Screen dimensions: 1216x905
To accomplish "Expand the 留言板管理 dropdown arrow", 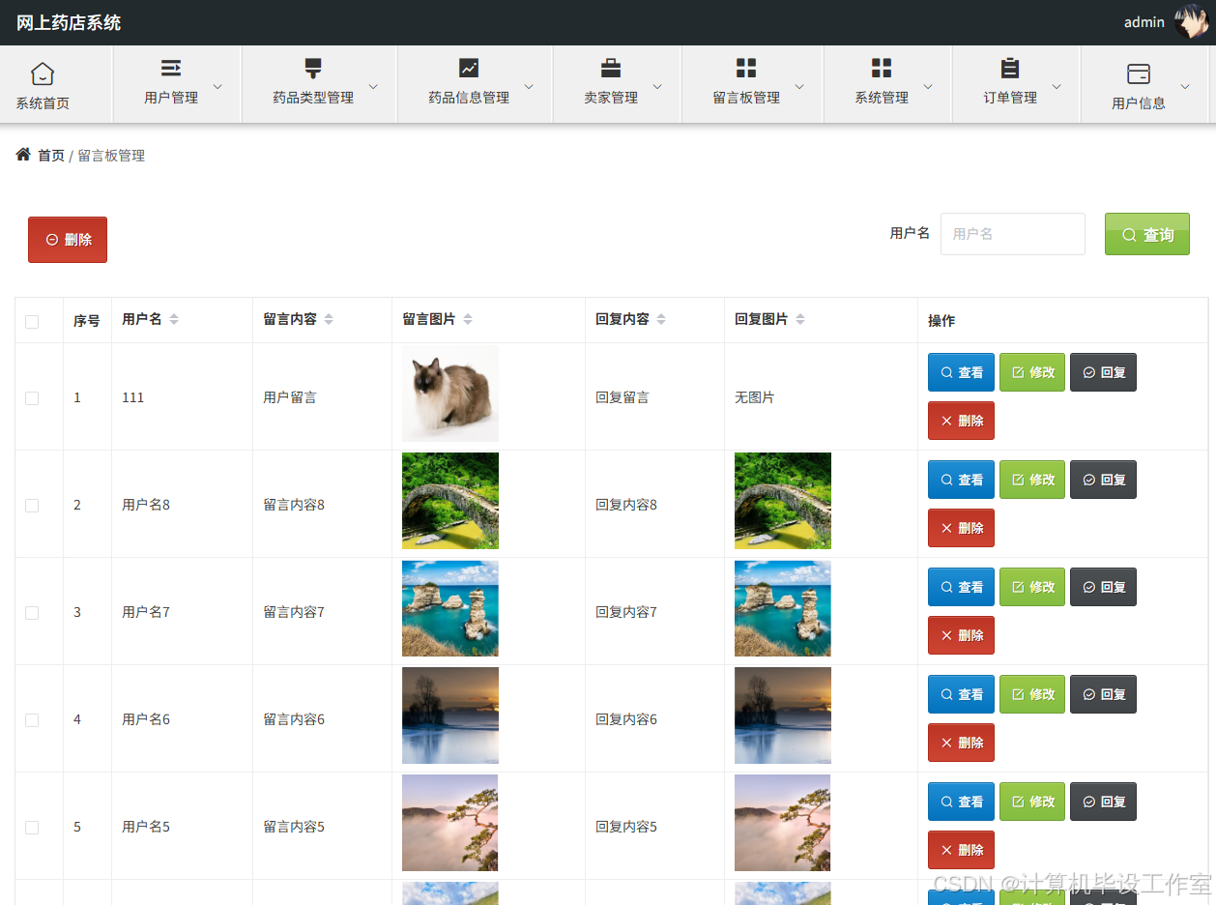I will pos(799,87).
